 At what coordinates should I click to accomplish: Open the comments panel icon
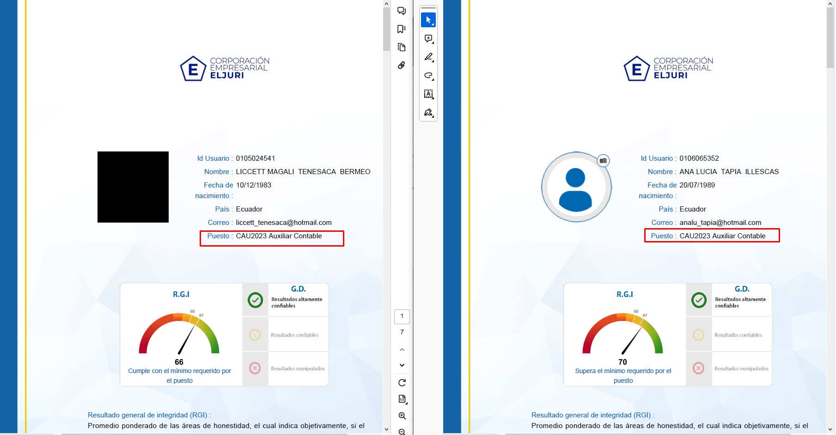coord(402,11)
